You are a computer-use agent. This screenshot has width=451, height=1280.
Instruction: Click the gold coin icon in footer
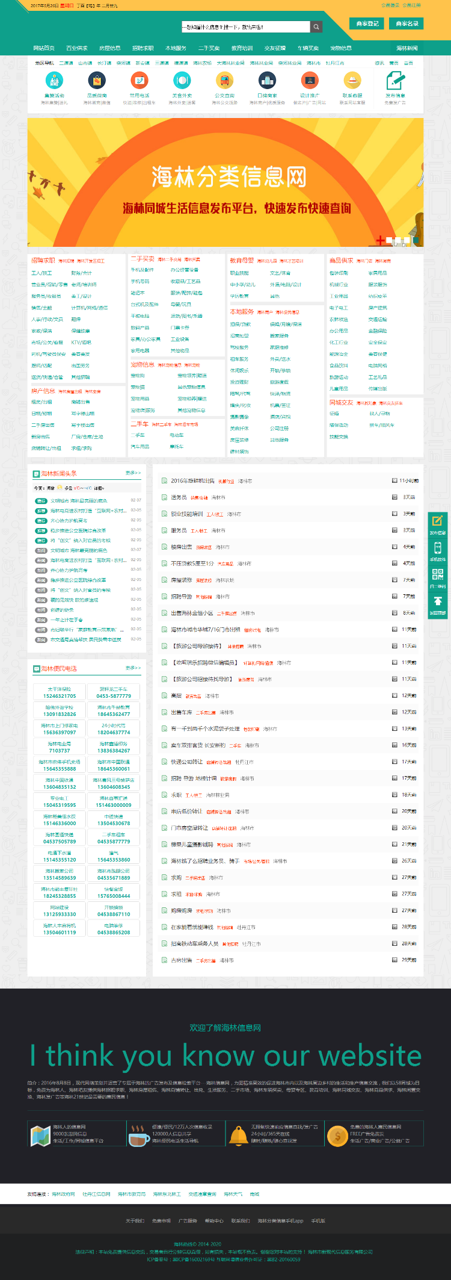337,1136
